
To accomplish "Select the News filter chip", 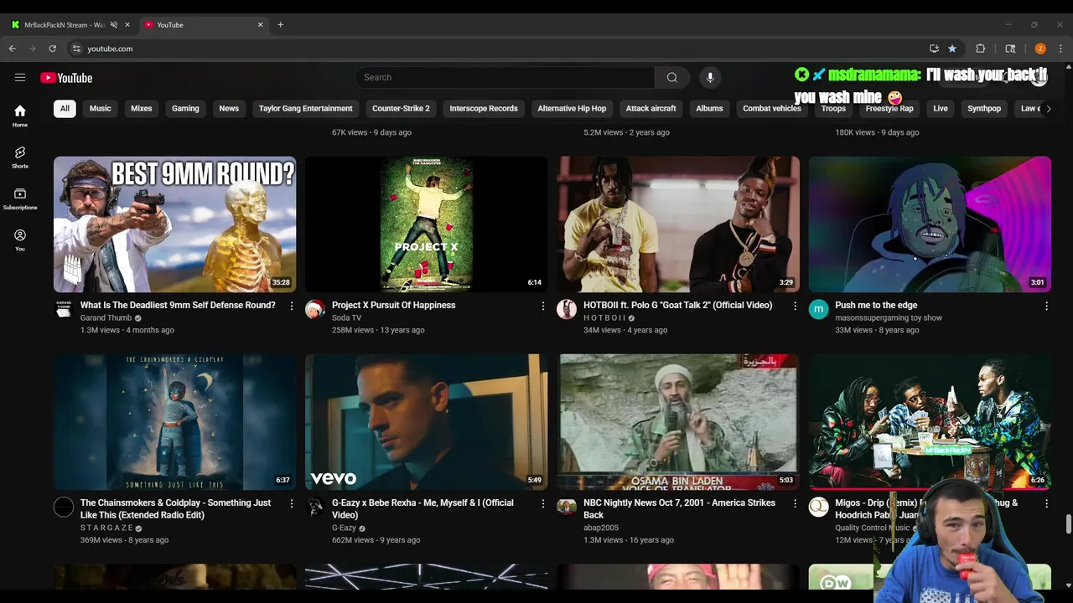I will tap(229, 108).
